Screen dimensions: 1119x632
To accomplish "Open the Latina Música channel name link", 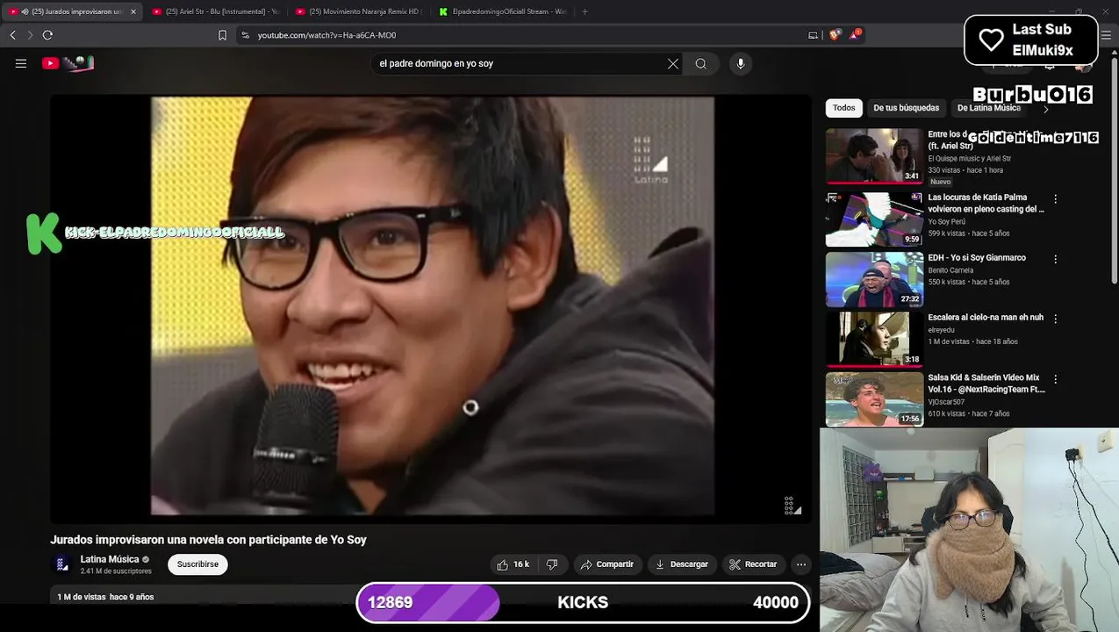I will [x=110, y=559].
